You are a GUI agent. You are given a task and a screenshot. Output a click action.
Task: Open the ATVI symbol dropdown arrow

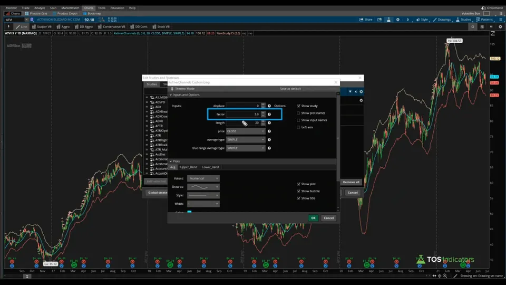point(26,20)
